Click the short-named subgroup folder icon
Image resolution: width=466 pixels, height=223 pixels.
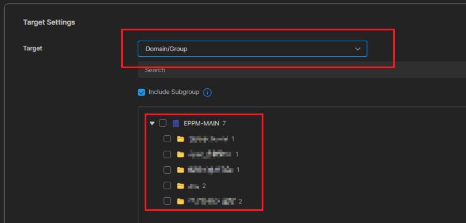pyautogui.click(x=180, y=186)
